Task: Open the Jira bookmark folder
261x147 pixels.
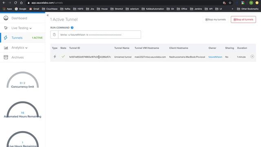Action: point(90,9)
